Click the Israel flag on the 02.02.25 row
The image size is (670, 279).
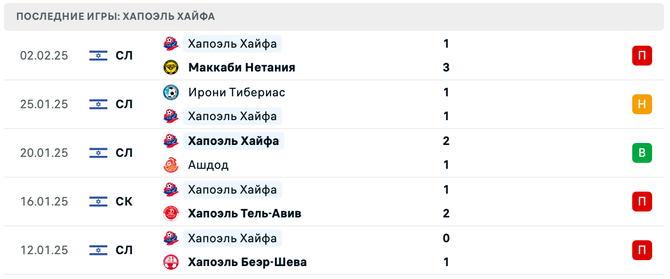pyautogui.click(x=98, y=56)
